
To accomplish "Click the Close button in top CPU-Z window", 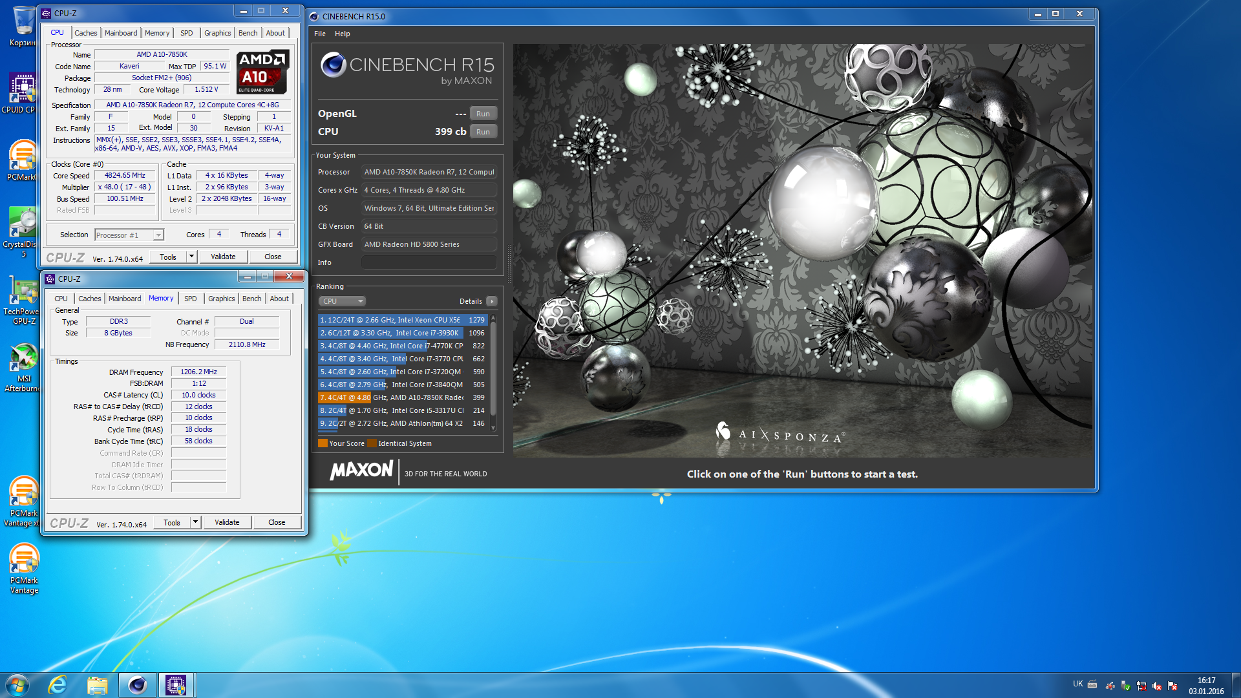I will point(273,257).
